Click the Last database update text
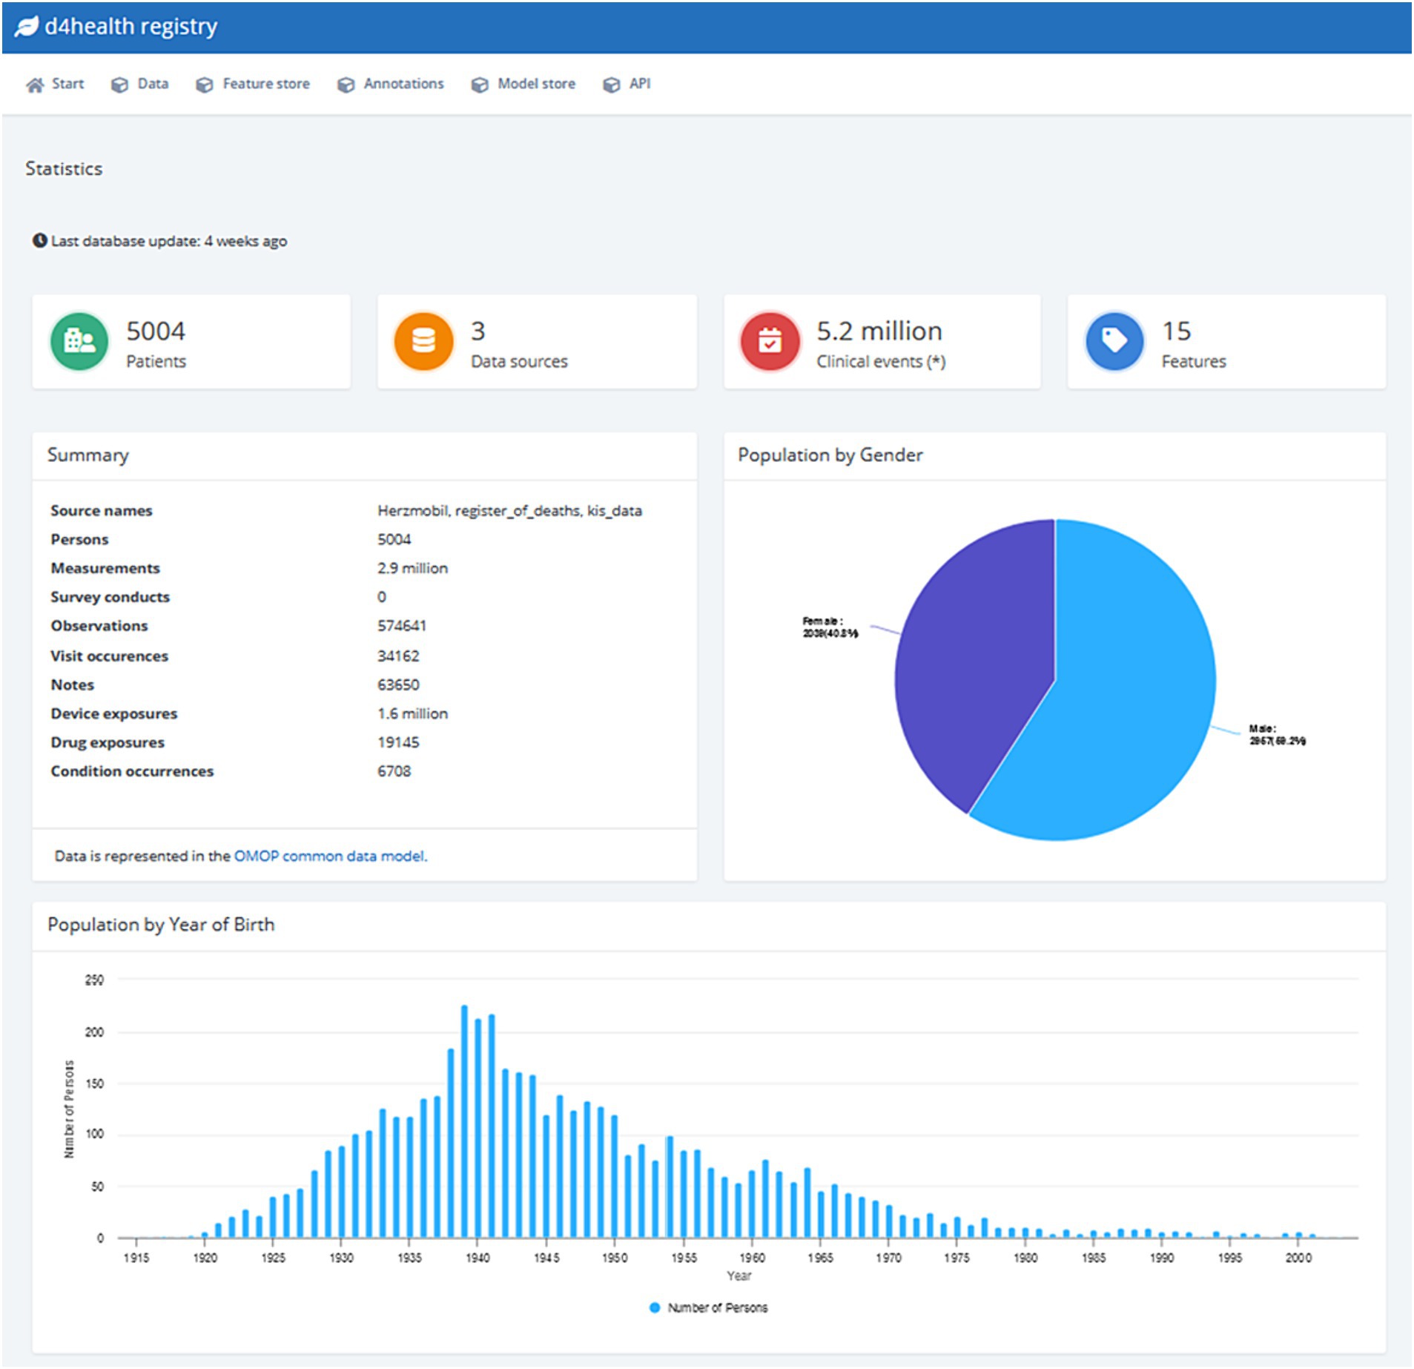This screenshot has width=1414, height=1369. (169, 241)
